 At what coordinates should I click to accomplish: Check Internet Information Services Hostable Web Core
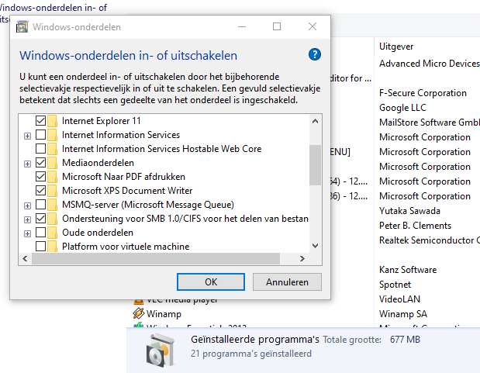[41, 149]
